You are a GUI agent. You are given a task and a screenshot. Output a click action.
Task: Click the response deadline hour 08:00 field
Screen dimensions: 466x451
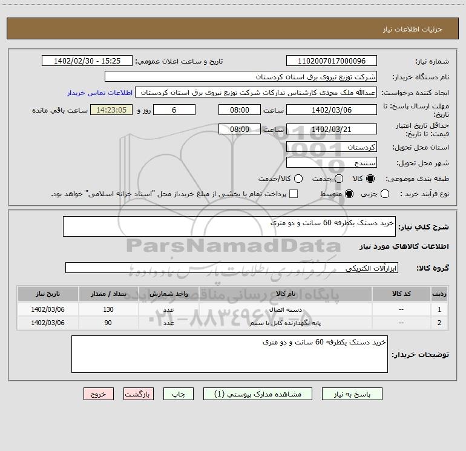240,110
